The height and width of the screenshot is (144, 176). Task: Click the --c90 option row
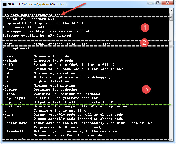point(58,65)
